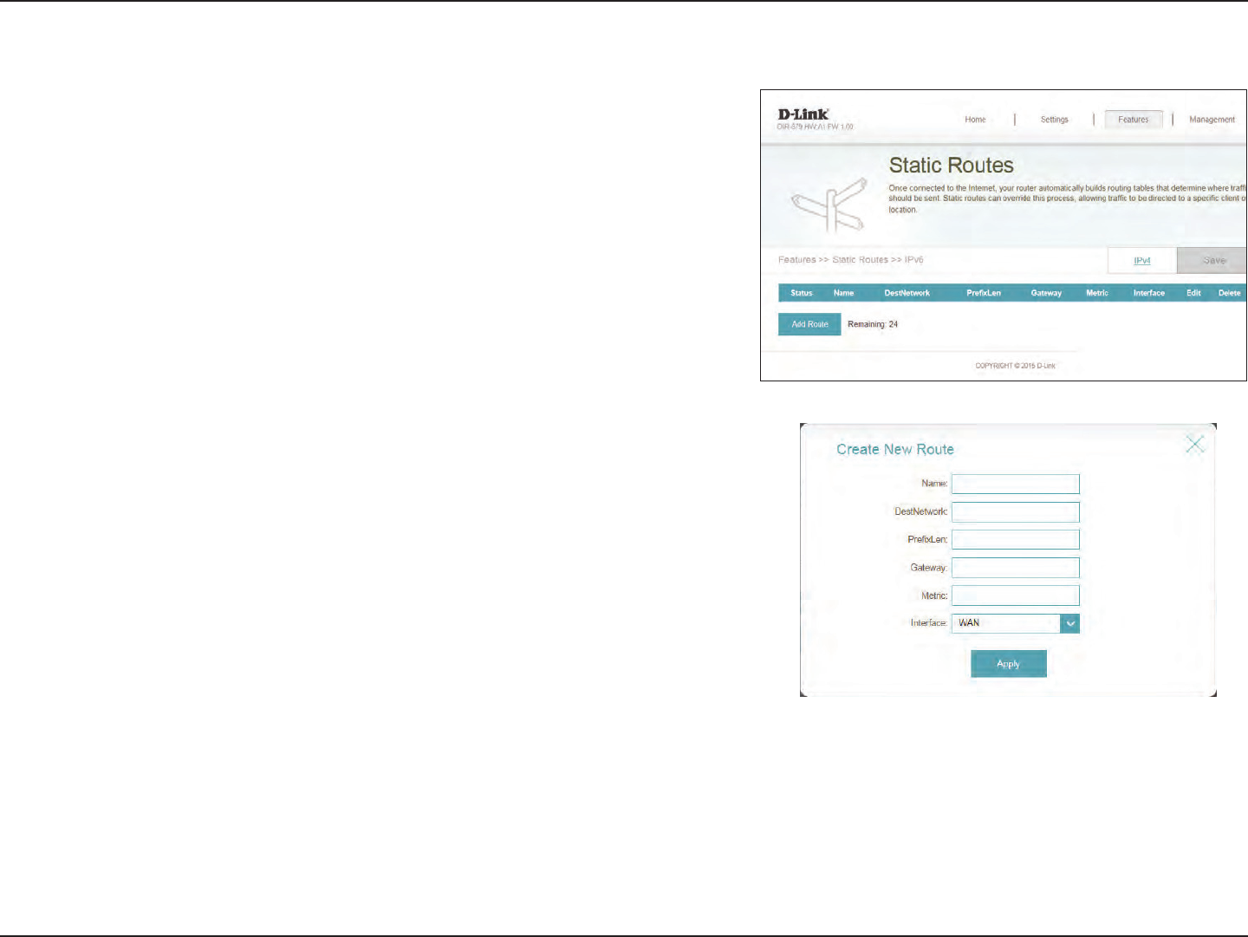Focus the DestNetwork input field
The width and height of the screenshot is (1248, 937).
[x=1016, y=511]
